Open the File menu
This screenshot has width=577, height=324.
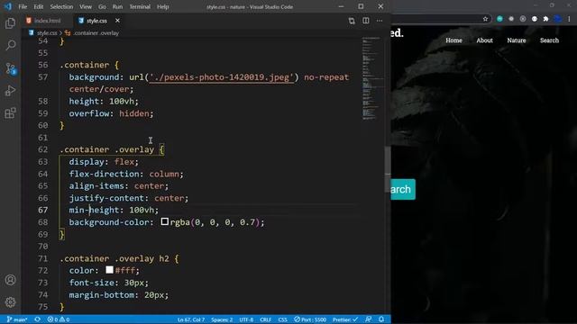tap(23, 6)
